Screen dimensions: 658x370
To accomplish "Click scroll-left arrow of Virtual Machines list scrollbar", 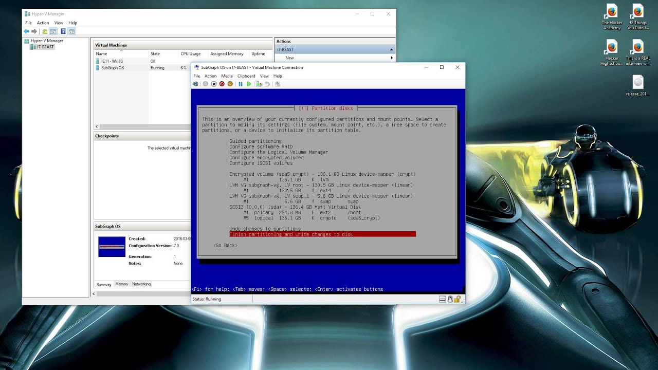I will [97, 126].
